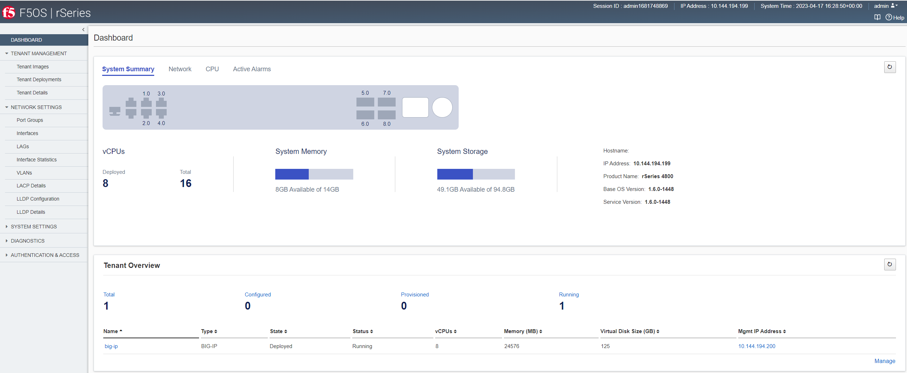The height and width of the screenshot is (373, 907).
Task: Switch to the Active Alarms tab
Action: pos(252,69)
